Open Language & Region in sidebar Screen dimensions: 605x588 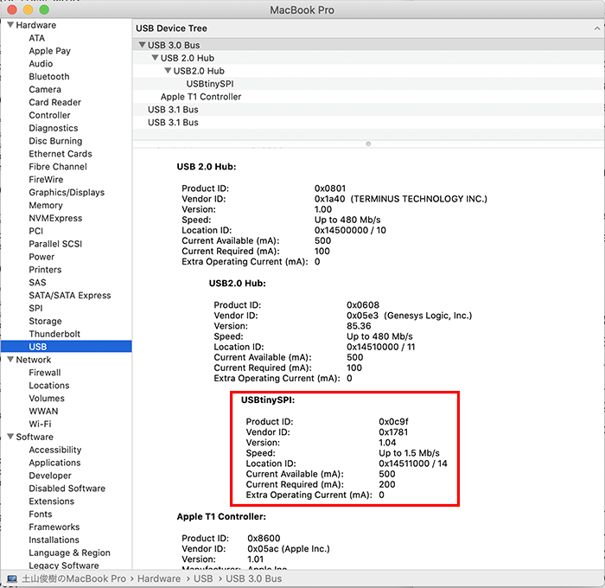coord(69,553)
